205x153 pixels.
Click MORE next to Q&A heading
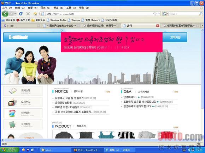[175, 92]
